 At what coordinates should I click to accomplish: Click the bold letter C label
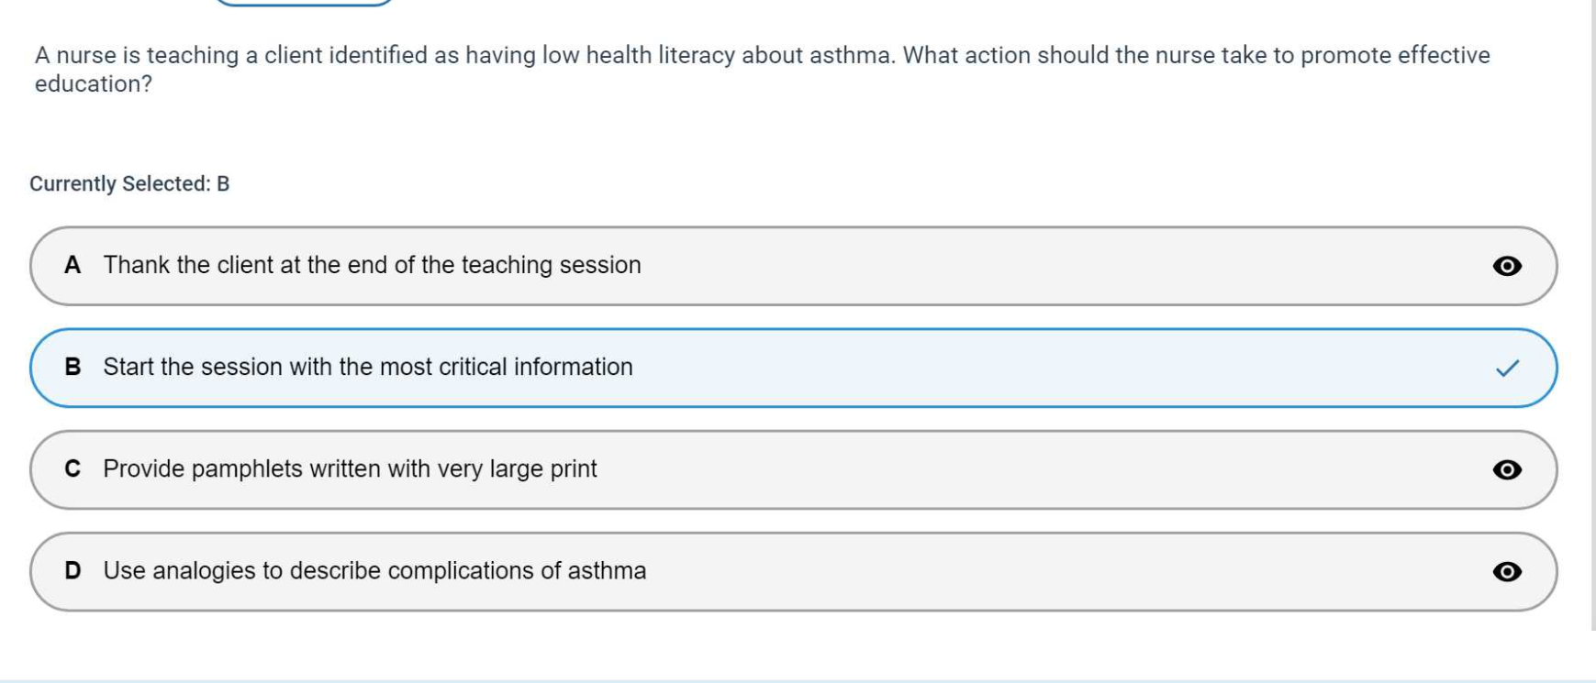(73, 468)
